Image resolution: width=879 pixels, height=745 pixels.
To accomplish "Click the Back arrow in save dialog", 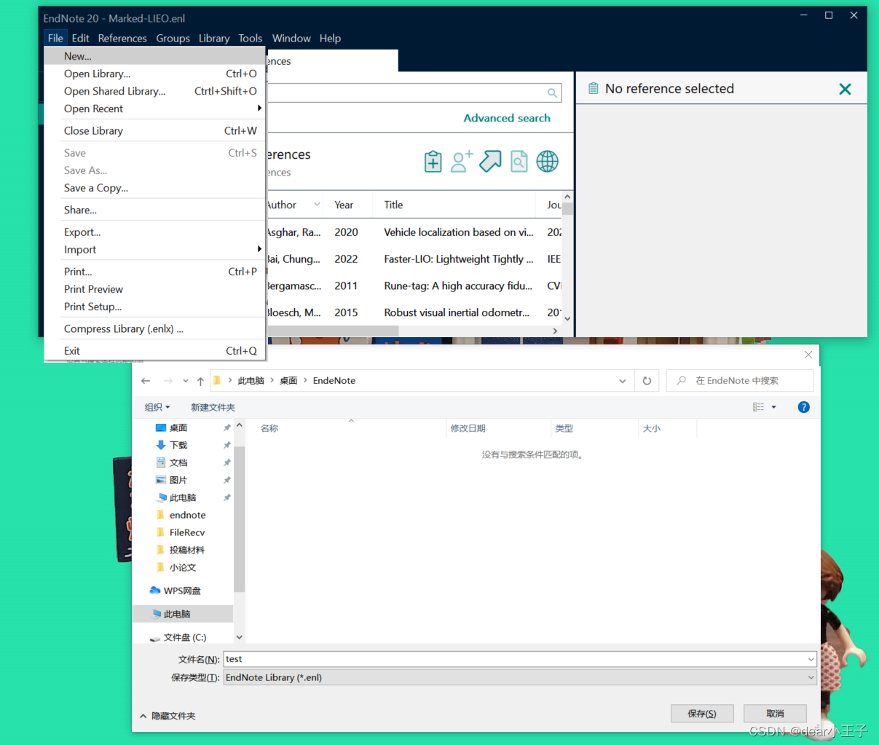I will (146, 381).
